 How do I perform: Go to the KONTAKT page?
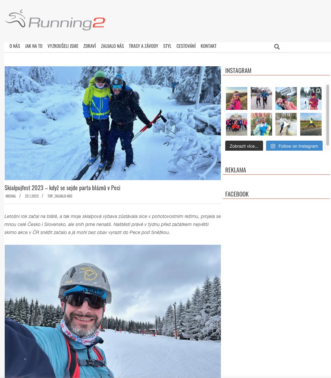(x=209, y=46)
